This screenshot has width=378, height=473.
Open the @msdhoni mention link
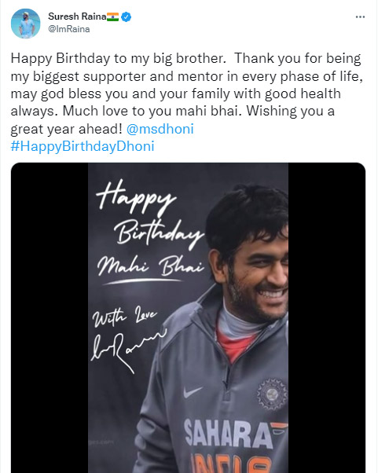160,129
